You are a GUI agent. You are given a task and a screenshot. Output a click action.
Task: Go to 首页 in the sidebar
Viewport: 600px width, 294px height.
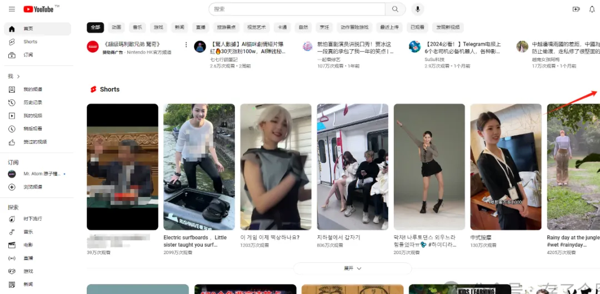[38, 29]
